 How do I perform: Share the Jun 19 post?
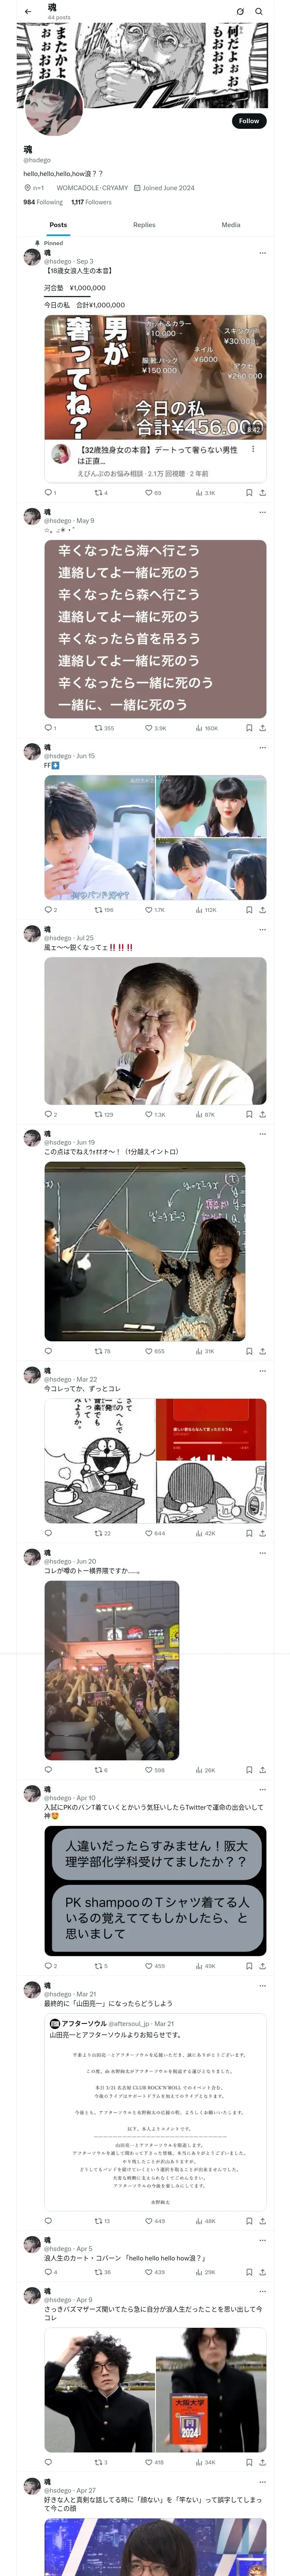pos(263,1351)
